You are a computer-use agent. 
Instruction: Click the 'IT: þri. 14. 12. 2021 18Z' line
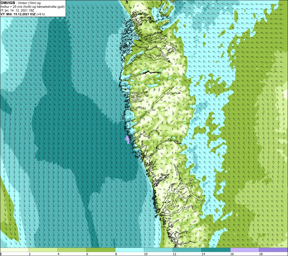pyautogui.click(x=17, y=10)
